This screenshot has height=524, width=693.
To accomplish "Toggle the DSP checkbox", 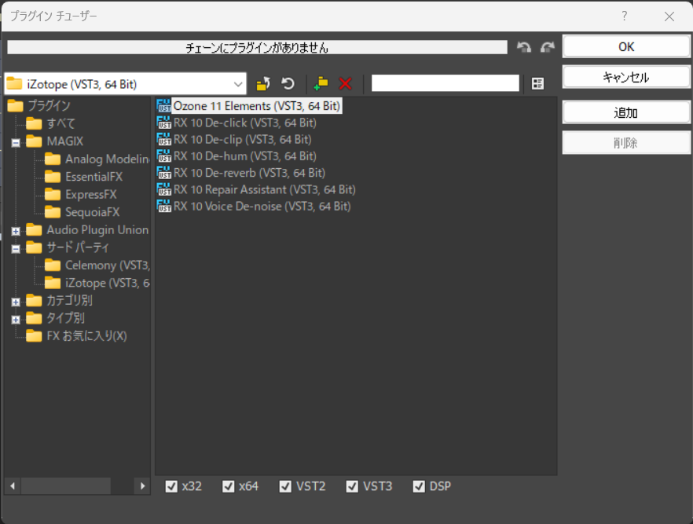I will click(419, 486).
